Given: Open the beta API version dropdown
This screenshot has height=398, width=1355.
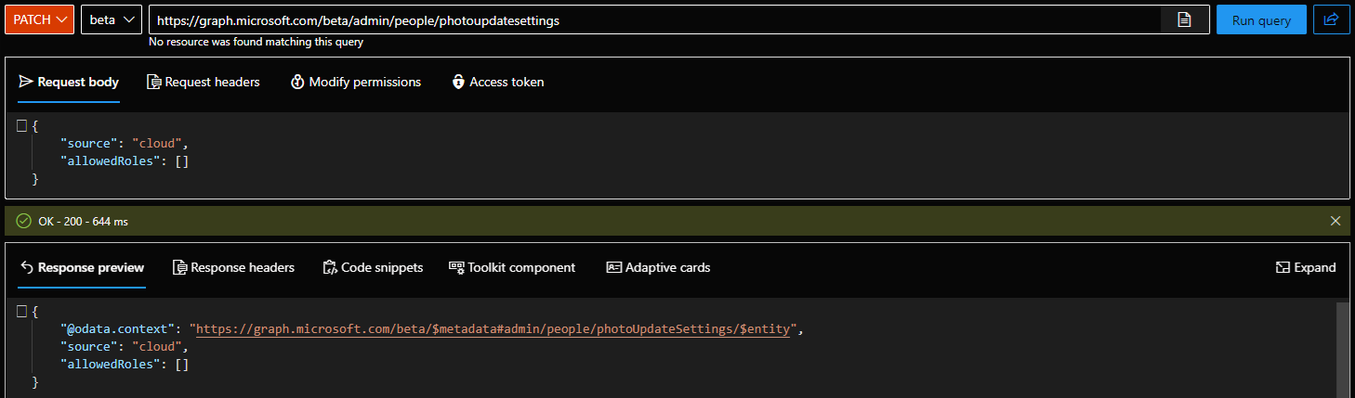Looking at the screenshot, I should click(x=112, y=19).
